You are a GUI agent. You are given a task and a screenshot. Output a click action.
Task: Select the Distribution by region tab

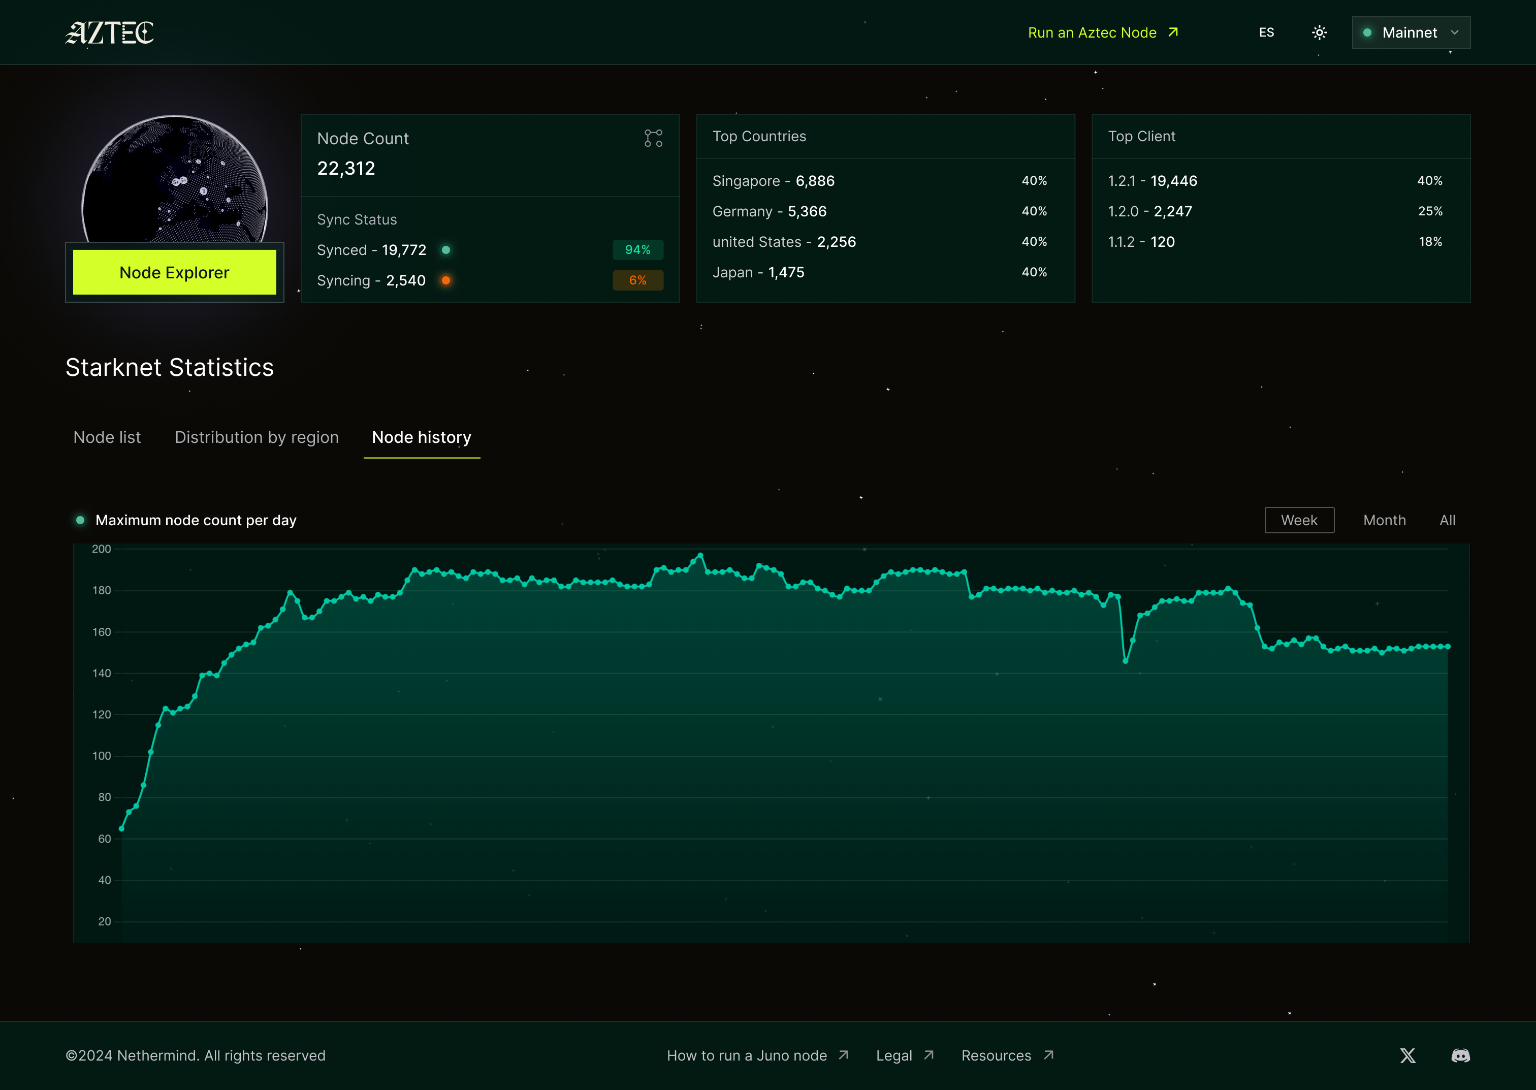point(257,437)
